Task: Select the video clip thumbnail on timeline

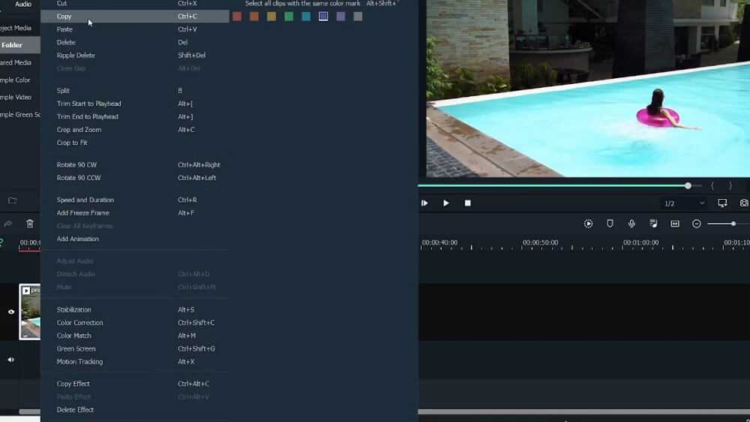Action: click(x=31, y=312)
